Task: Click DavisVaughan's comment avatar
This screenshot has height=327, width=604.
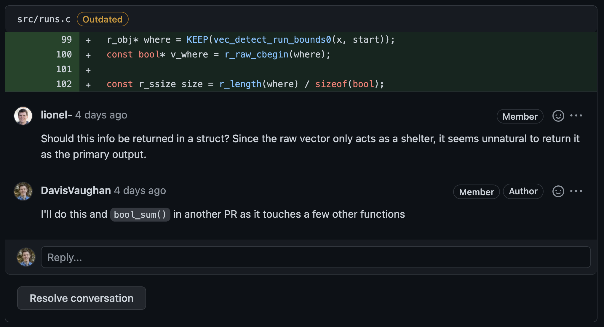Action: pos(23,191)
